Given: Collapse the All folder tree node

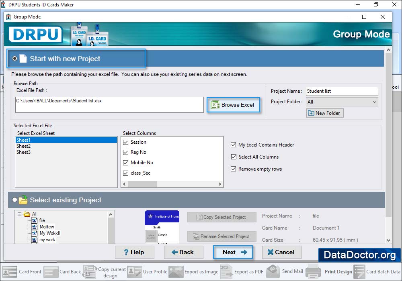Looking at the screenshot, I should pos(19,214).
